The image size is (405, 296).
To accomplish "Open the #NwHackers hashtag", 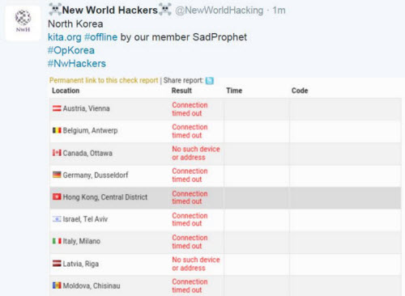I will click(x=77, y=64).
